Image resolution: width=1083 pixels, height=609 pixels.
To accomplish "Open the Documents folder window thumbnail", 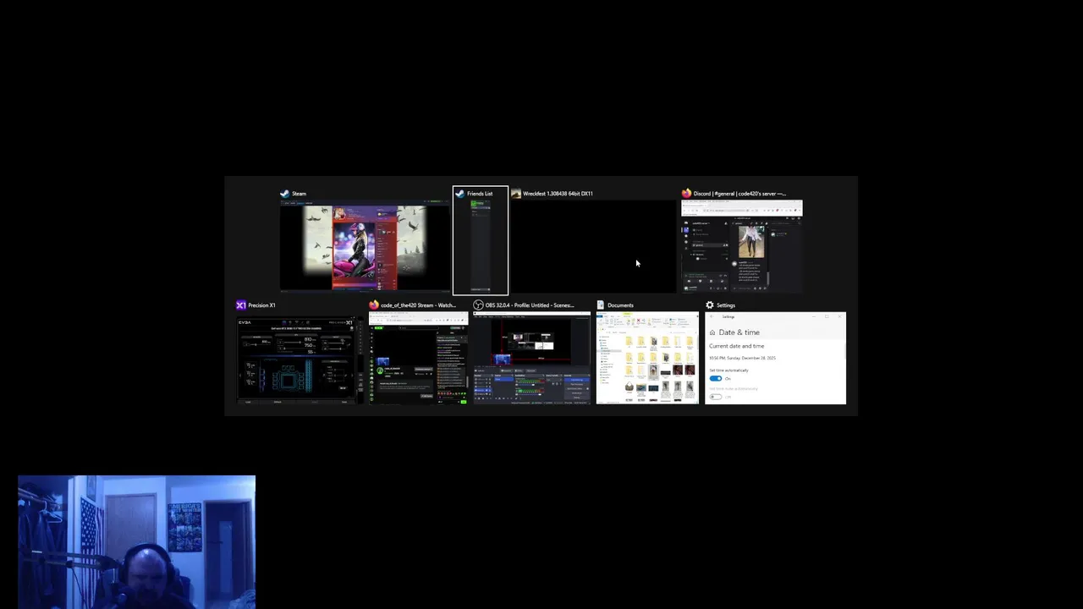I will point(647,359).
